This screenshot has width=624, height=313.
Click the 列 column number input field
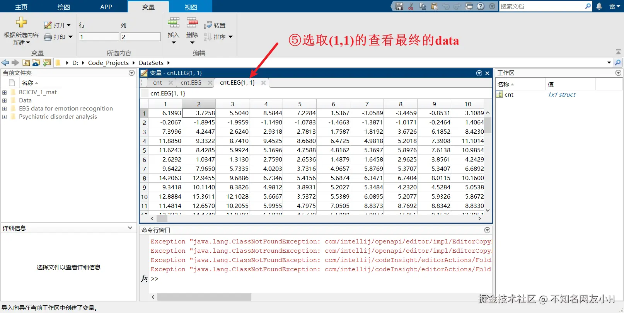[x=141, y=37]
